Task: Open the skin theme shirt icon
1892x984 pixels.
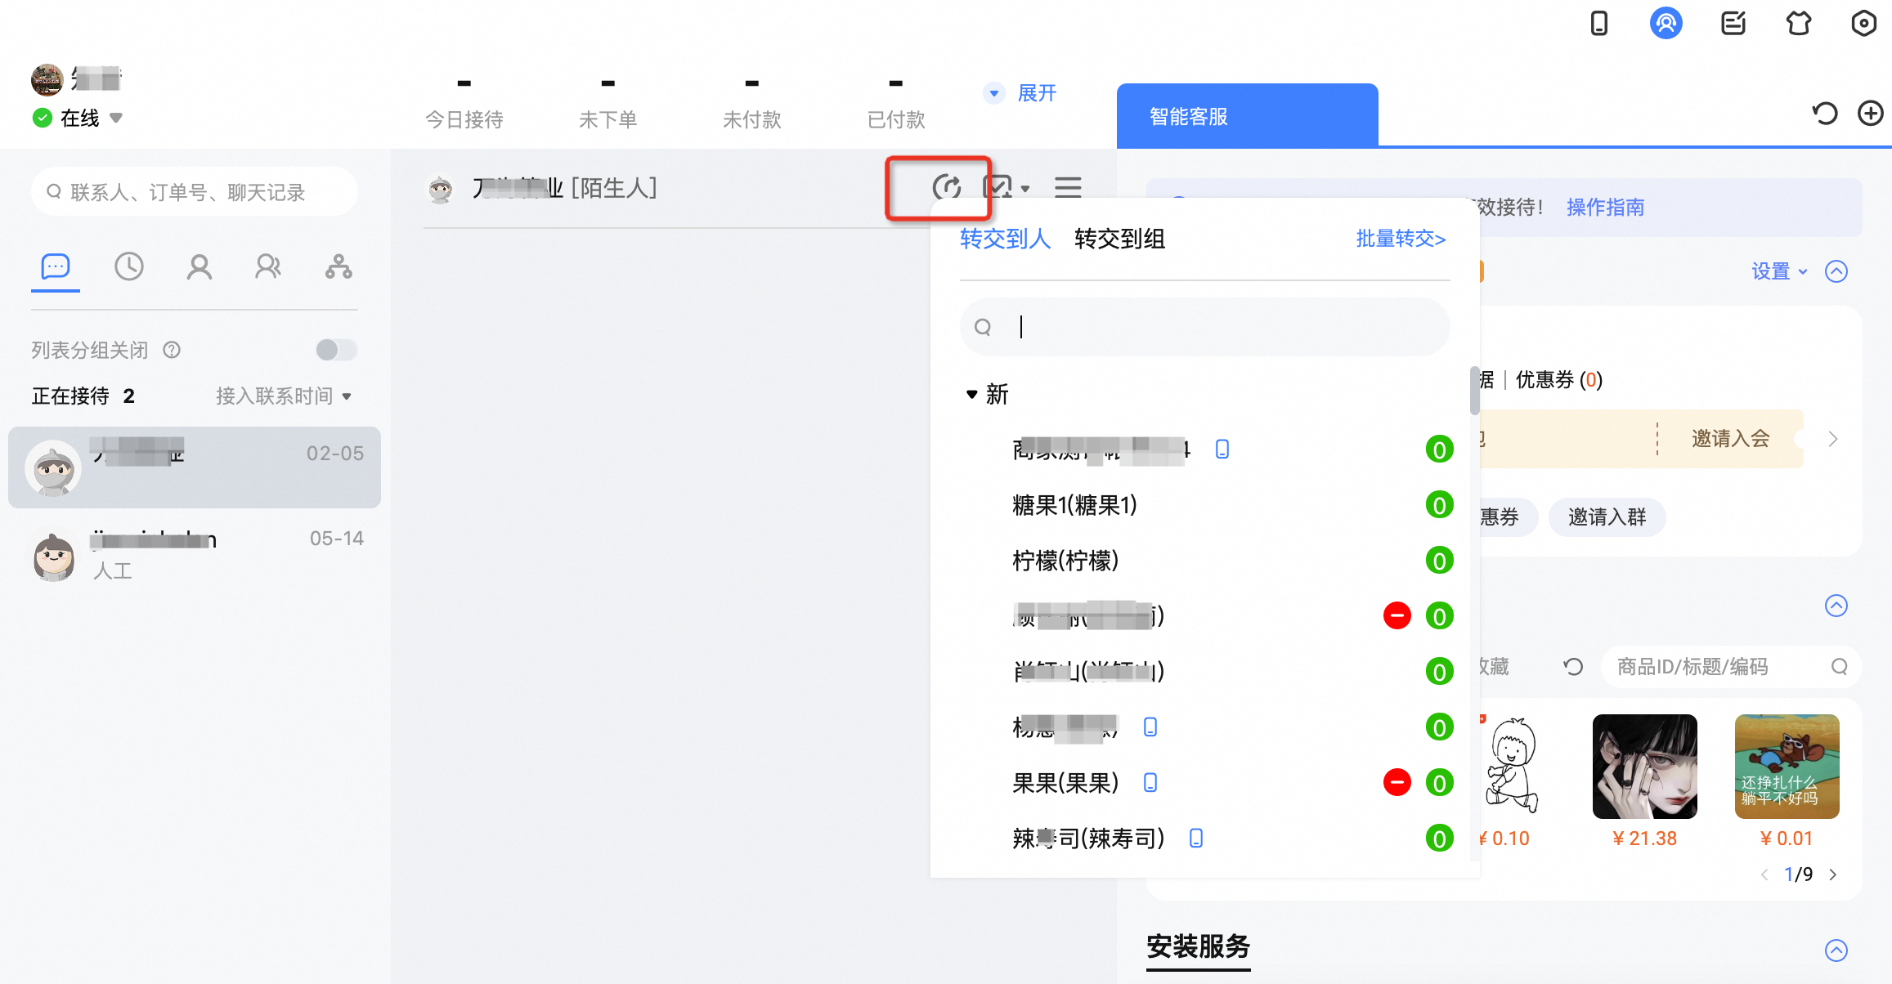Action: point(1798,23)
